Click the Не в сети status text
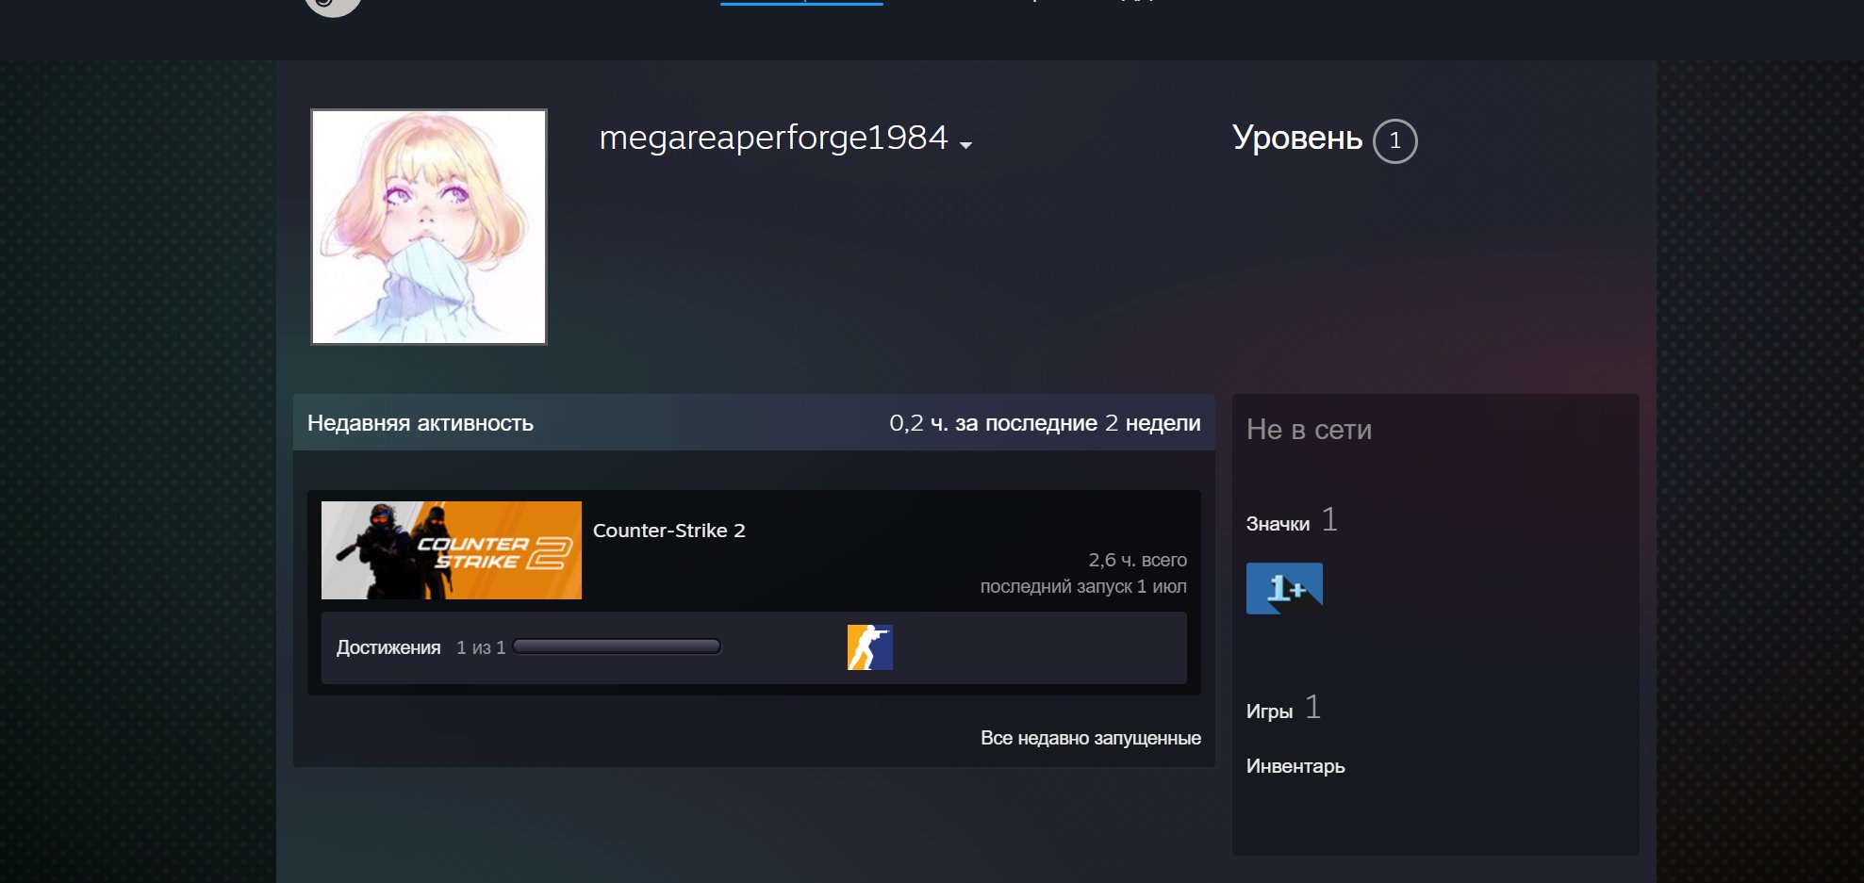The height and width of the screenshot is (883, 1864). 1309,430
